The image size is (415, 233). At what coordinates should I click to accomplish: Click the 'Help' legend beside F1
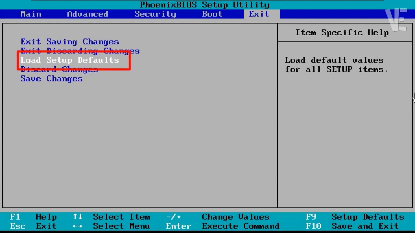tap(46, 217)
